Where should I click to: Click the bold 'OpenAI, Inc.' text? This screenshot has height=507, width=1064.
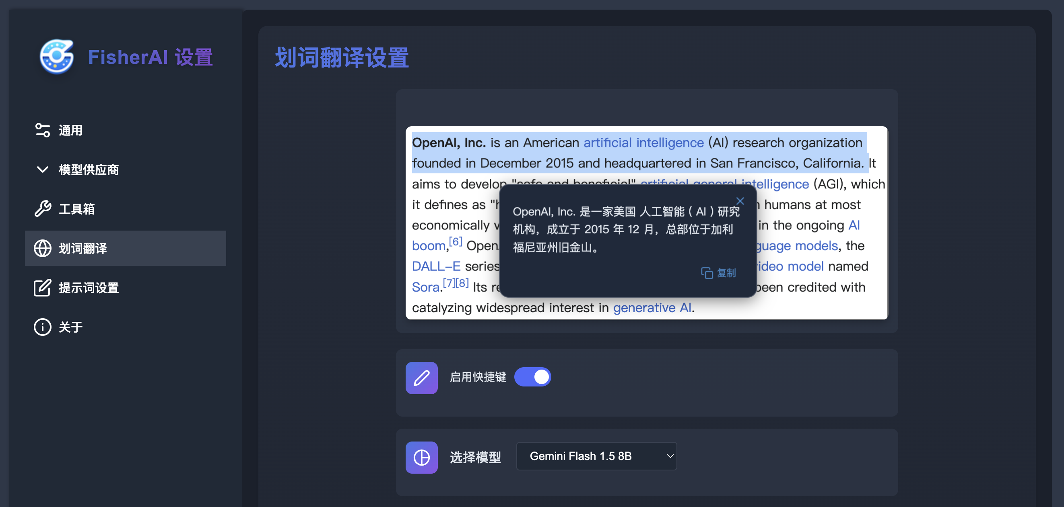[449, 143]
